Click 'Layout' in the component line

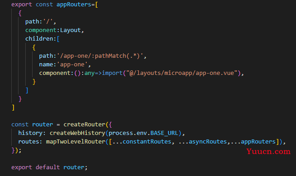tap(70, 30)
